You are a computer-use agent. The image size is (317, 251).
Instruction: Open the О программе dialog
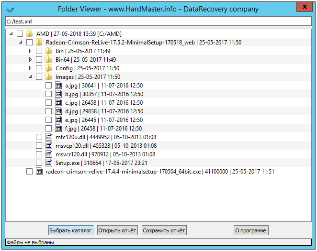(x=250, y=230)
